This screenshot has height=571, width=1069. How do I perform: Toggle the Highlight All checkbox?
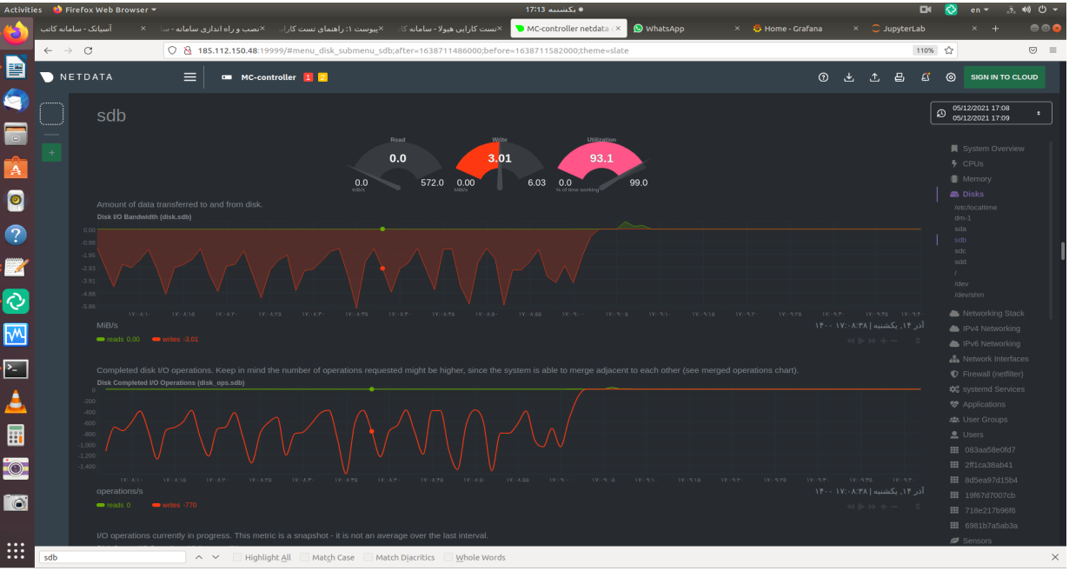(238, 558)
